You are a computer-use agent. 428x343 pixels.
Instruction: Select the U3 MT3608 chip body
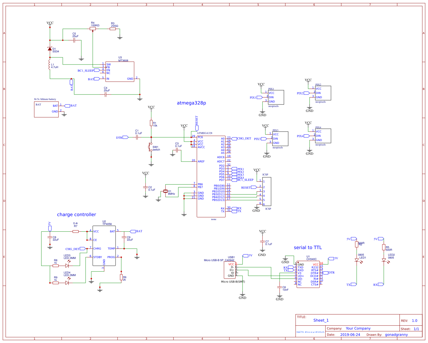[x=120, y=72]
